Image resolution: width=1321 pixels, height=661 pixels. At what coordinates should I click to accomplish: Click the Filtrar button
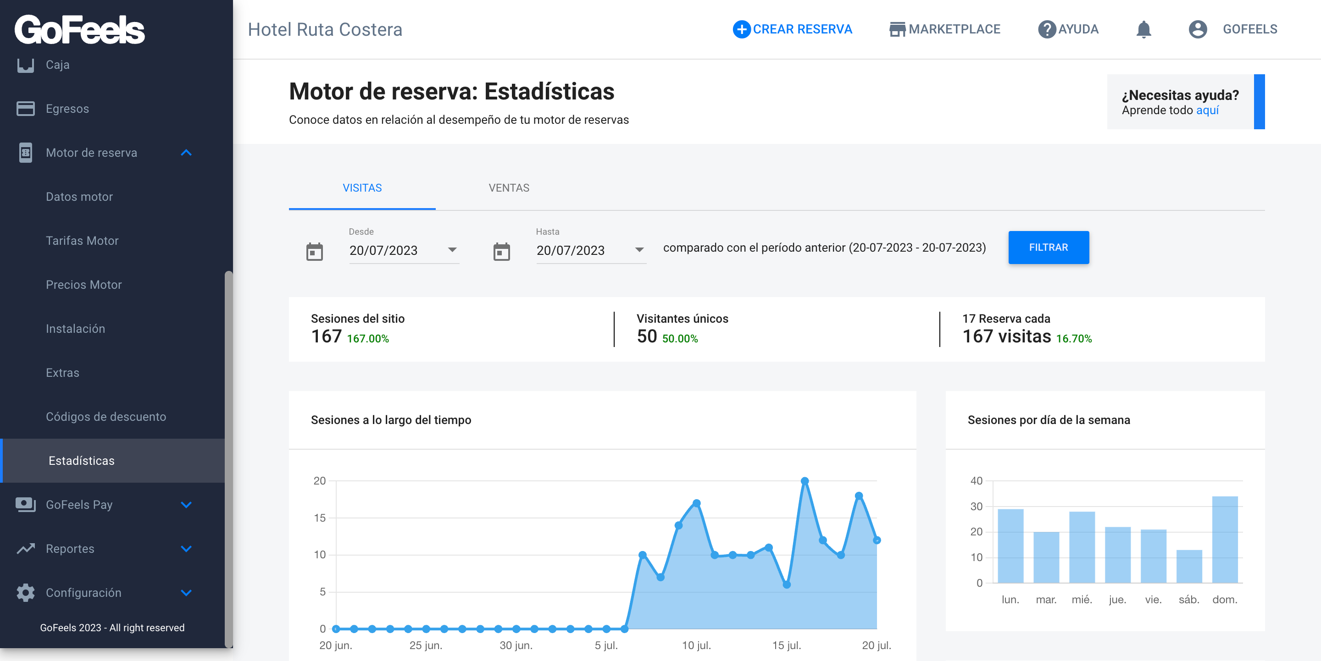tap(1048, 248)
